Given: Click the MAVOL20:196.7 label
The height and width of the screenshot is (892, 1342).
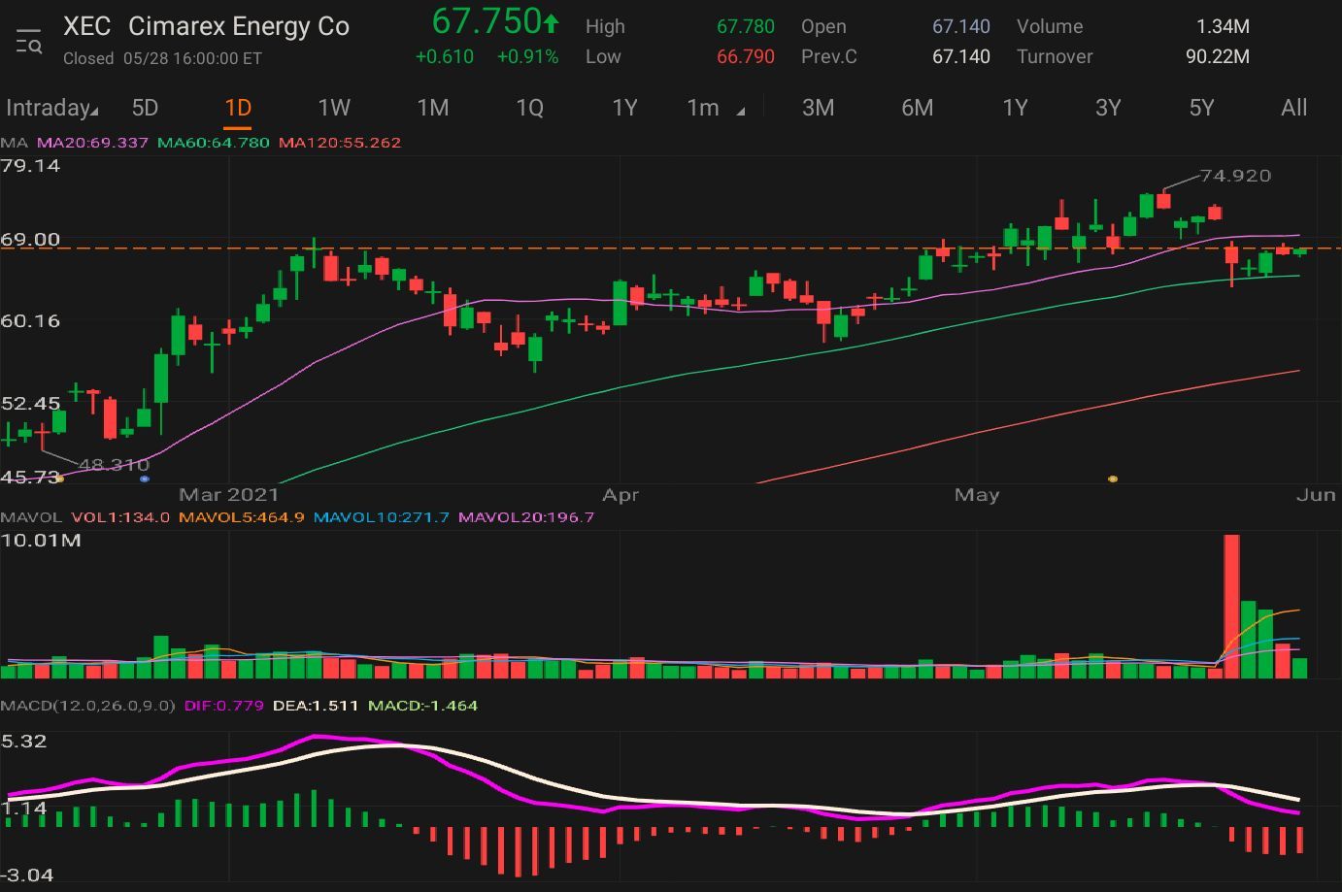Looking at the screenshot, I should [525, 517].
